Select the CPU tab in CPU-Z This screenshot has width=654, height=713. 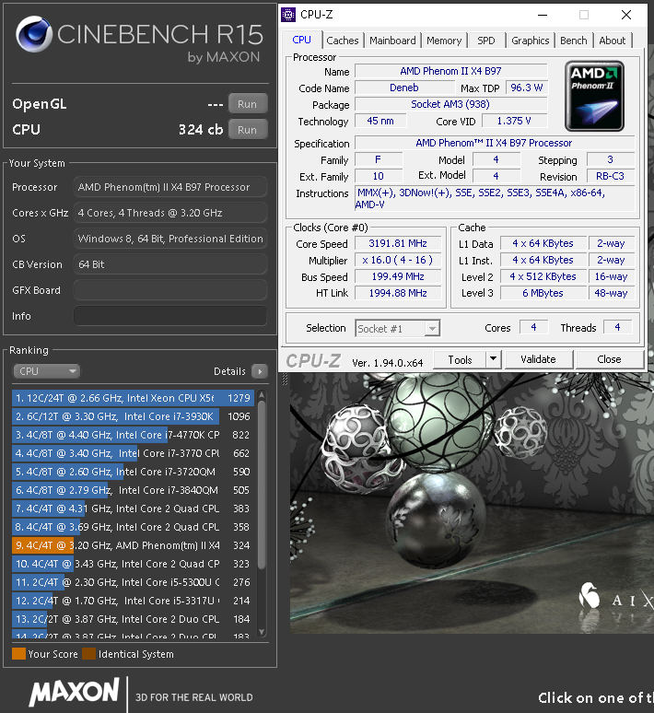(x=301, y=40)
